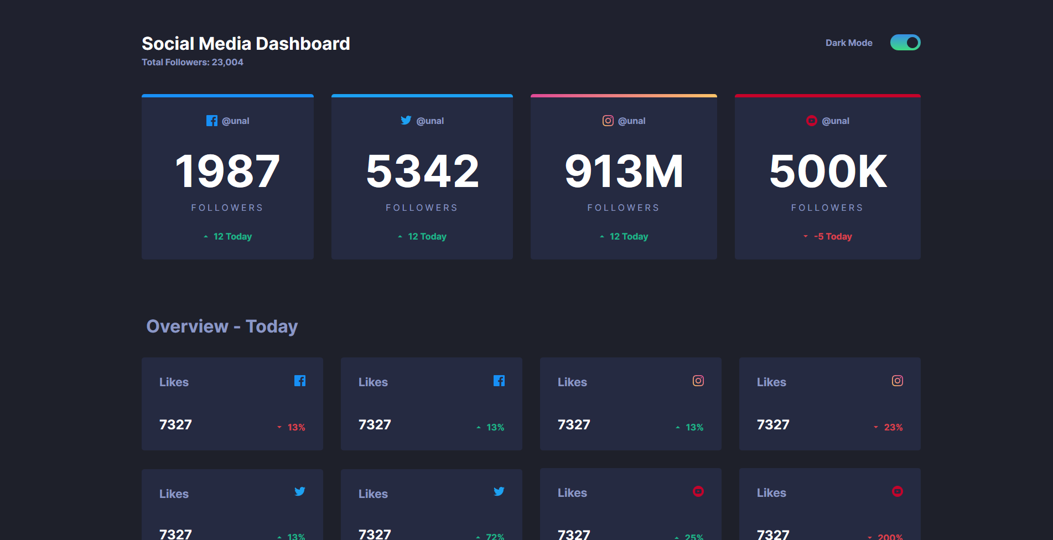Click the @unal handle on the Twitter card
This screenshot has height=540, width=1053.
430,120
